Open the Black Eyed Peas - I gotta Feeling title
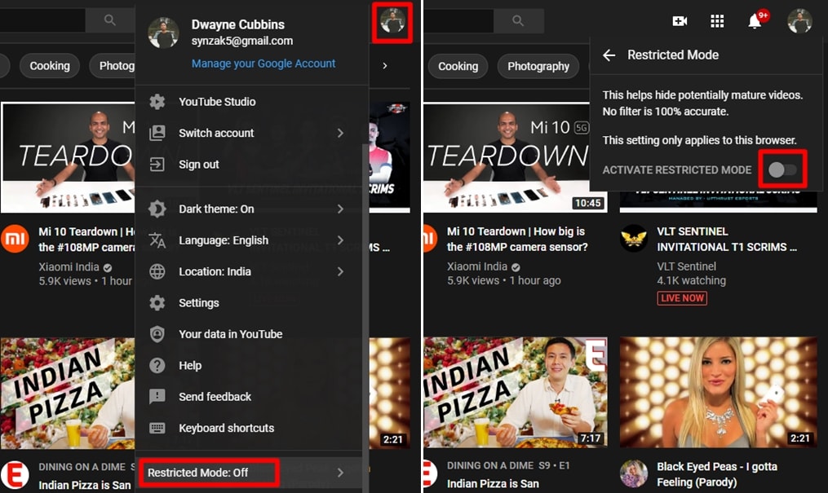 (x=716, y=474)
